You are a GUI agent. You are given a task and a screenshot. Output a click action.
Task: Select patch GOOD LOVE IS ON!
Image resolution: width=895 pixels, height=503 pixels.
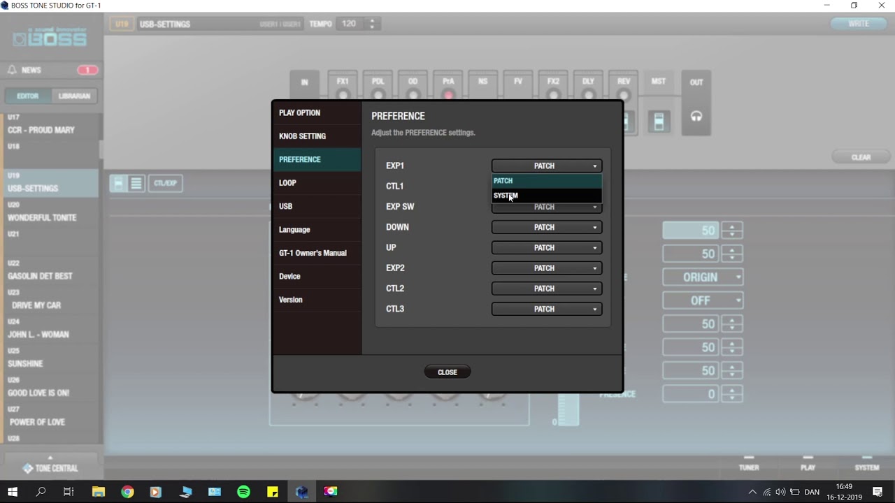[50, 388]
